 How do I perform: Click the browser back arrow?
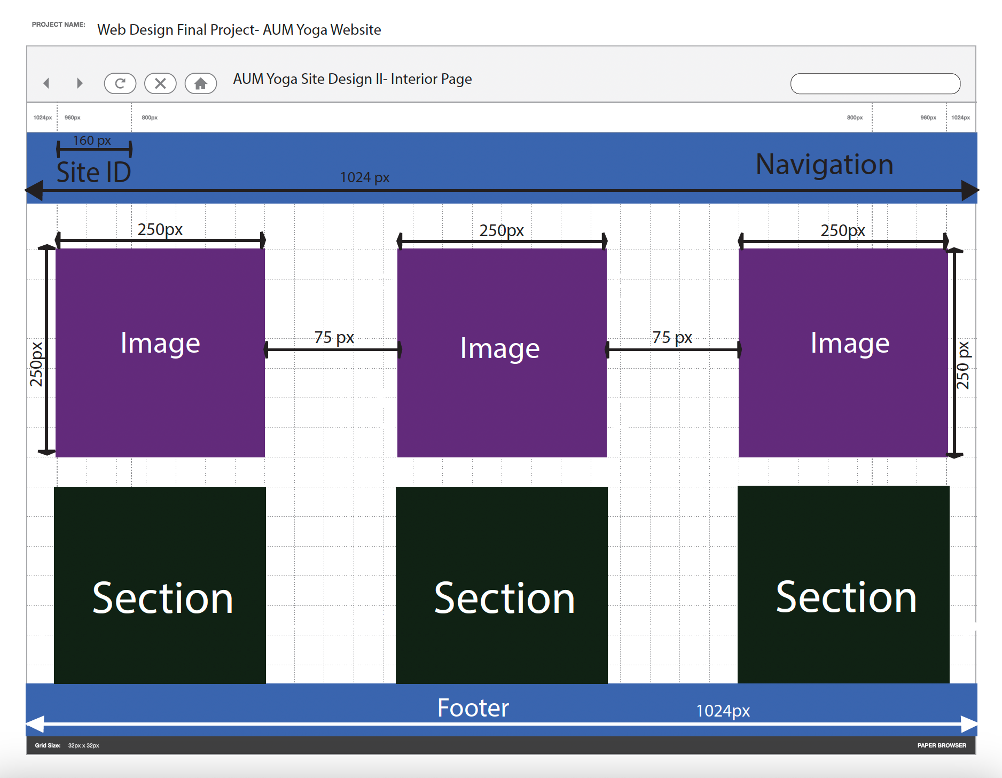pyautogui.click(x=46, y=83)
